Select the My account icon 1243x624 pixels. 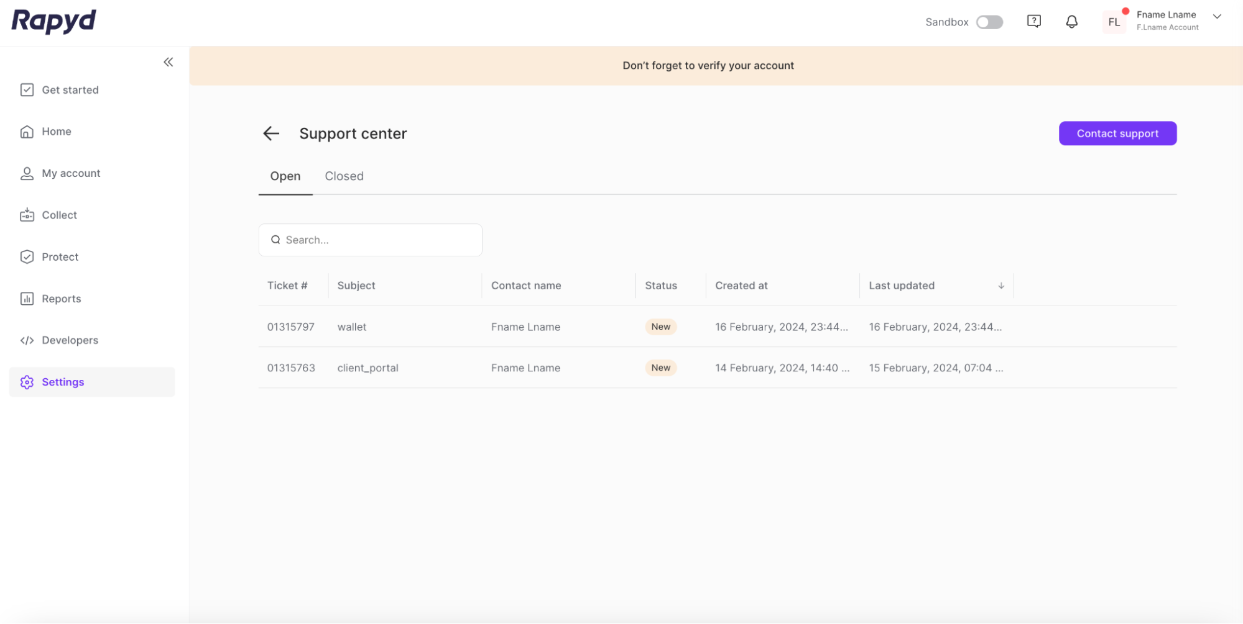pyautogui.click(x=27, y=173)
